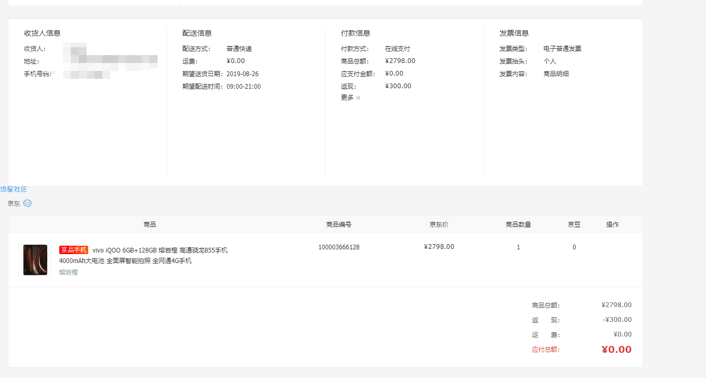Click the 商品编号 column header
Screen dimensions: 706x378
pyautogui.click(x=339, y=225)
